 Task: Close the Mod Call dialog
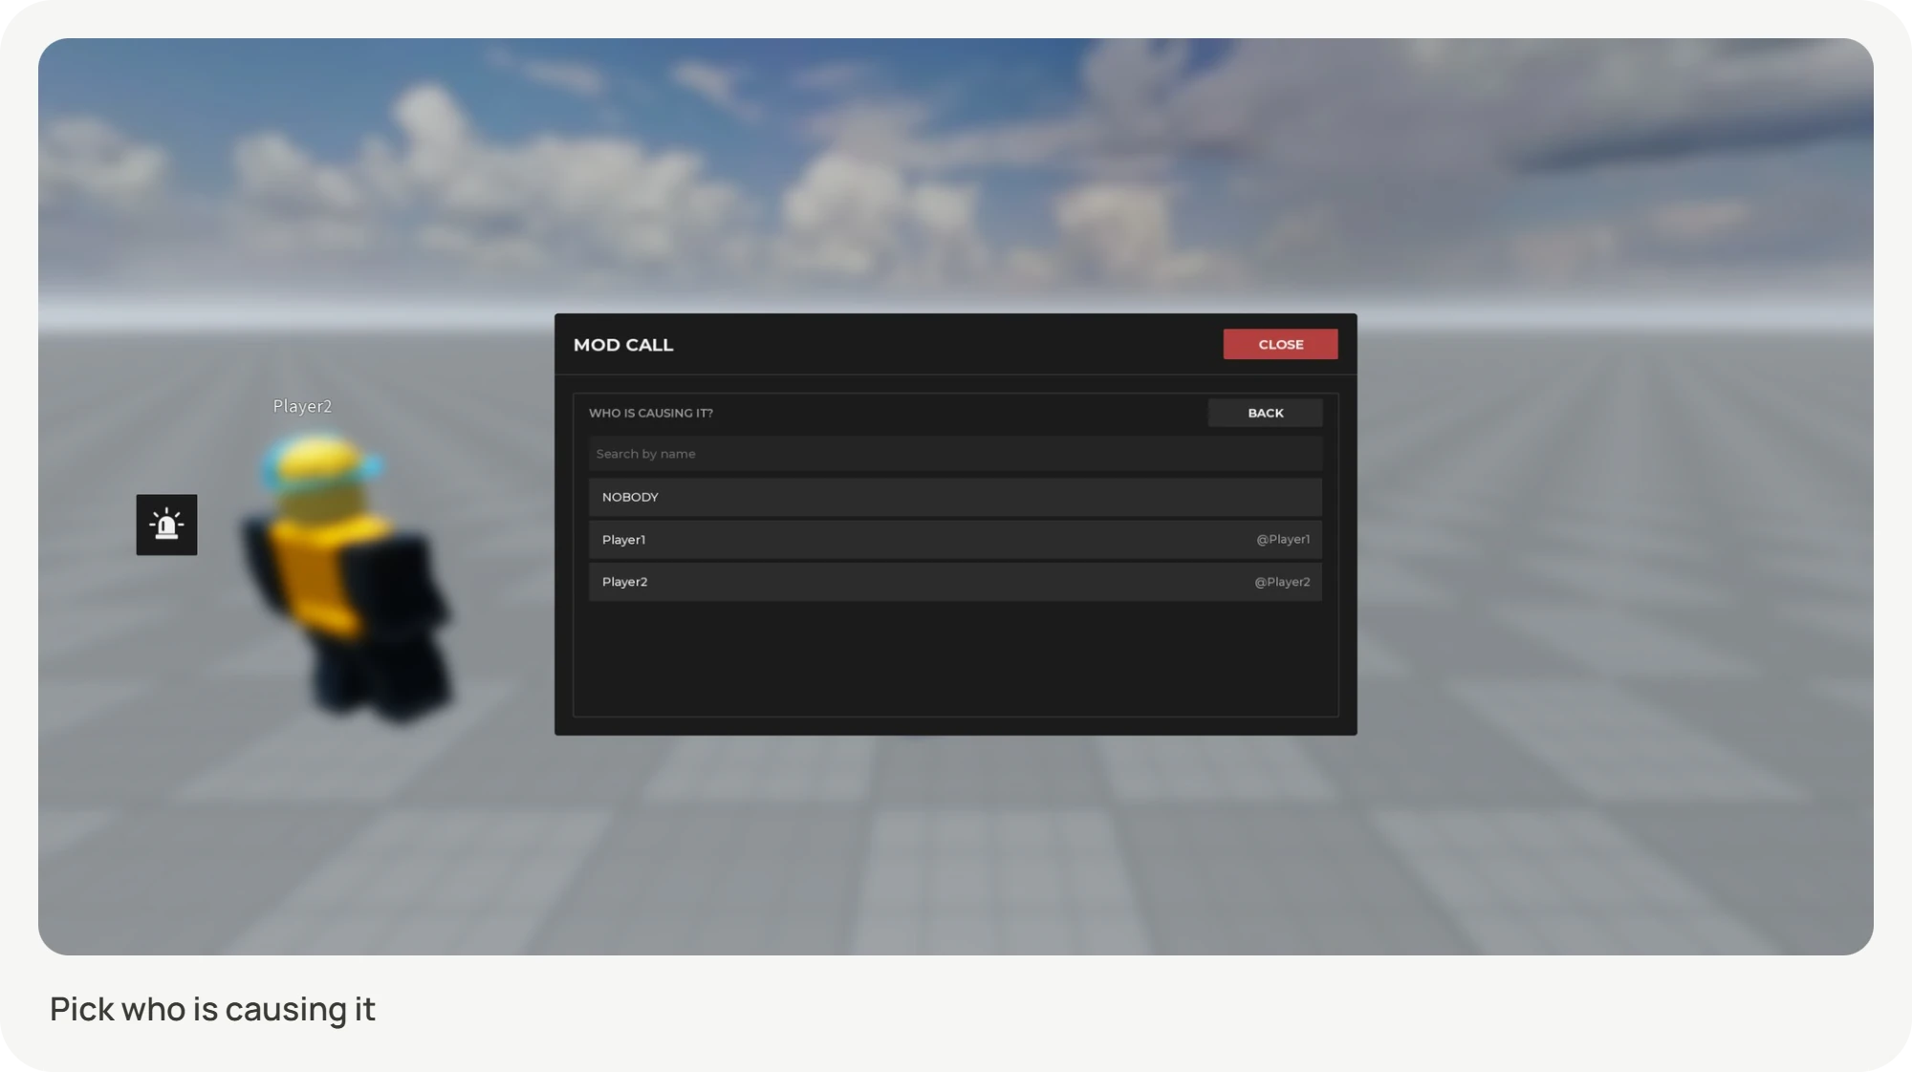pos(1280,344)
